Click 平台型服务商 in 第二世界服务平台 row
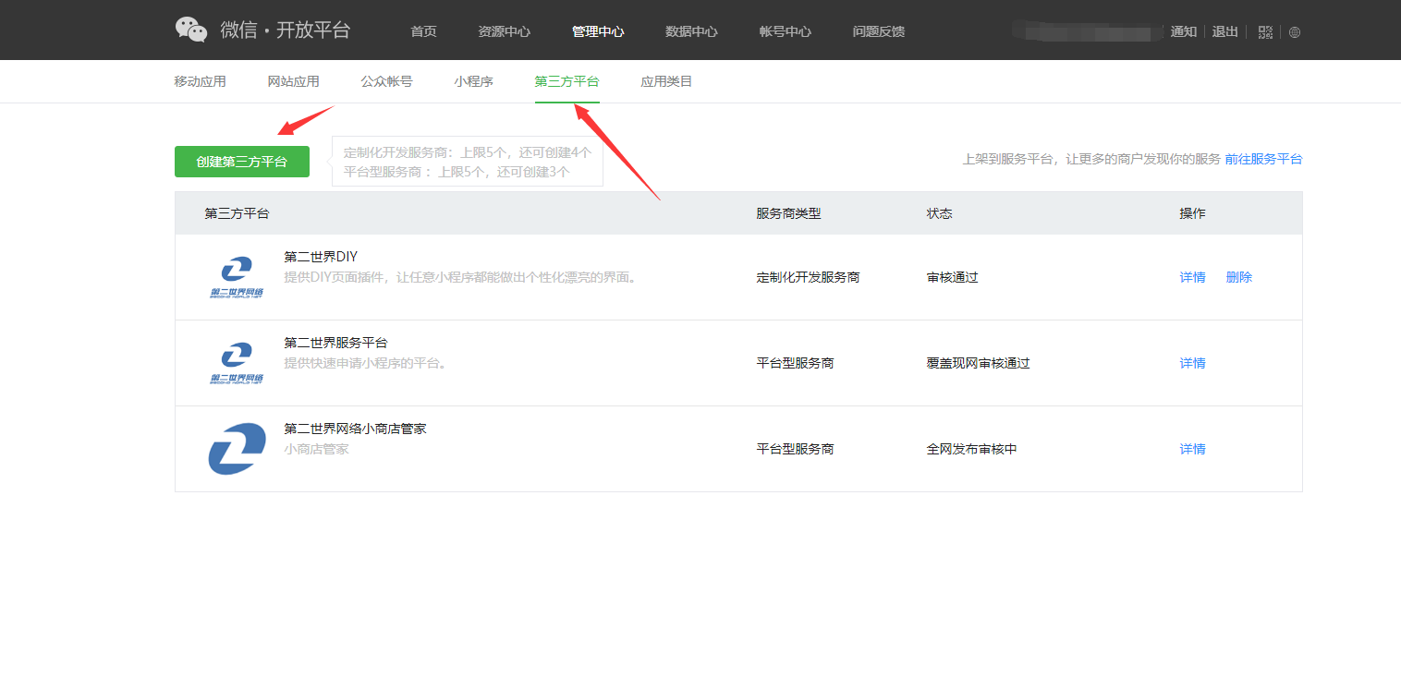 [795, 363]
